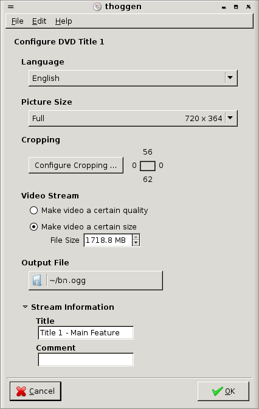
Task: Click the empty Comment field
Action: click(x=86, y=360)
